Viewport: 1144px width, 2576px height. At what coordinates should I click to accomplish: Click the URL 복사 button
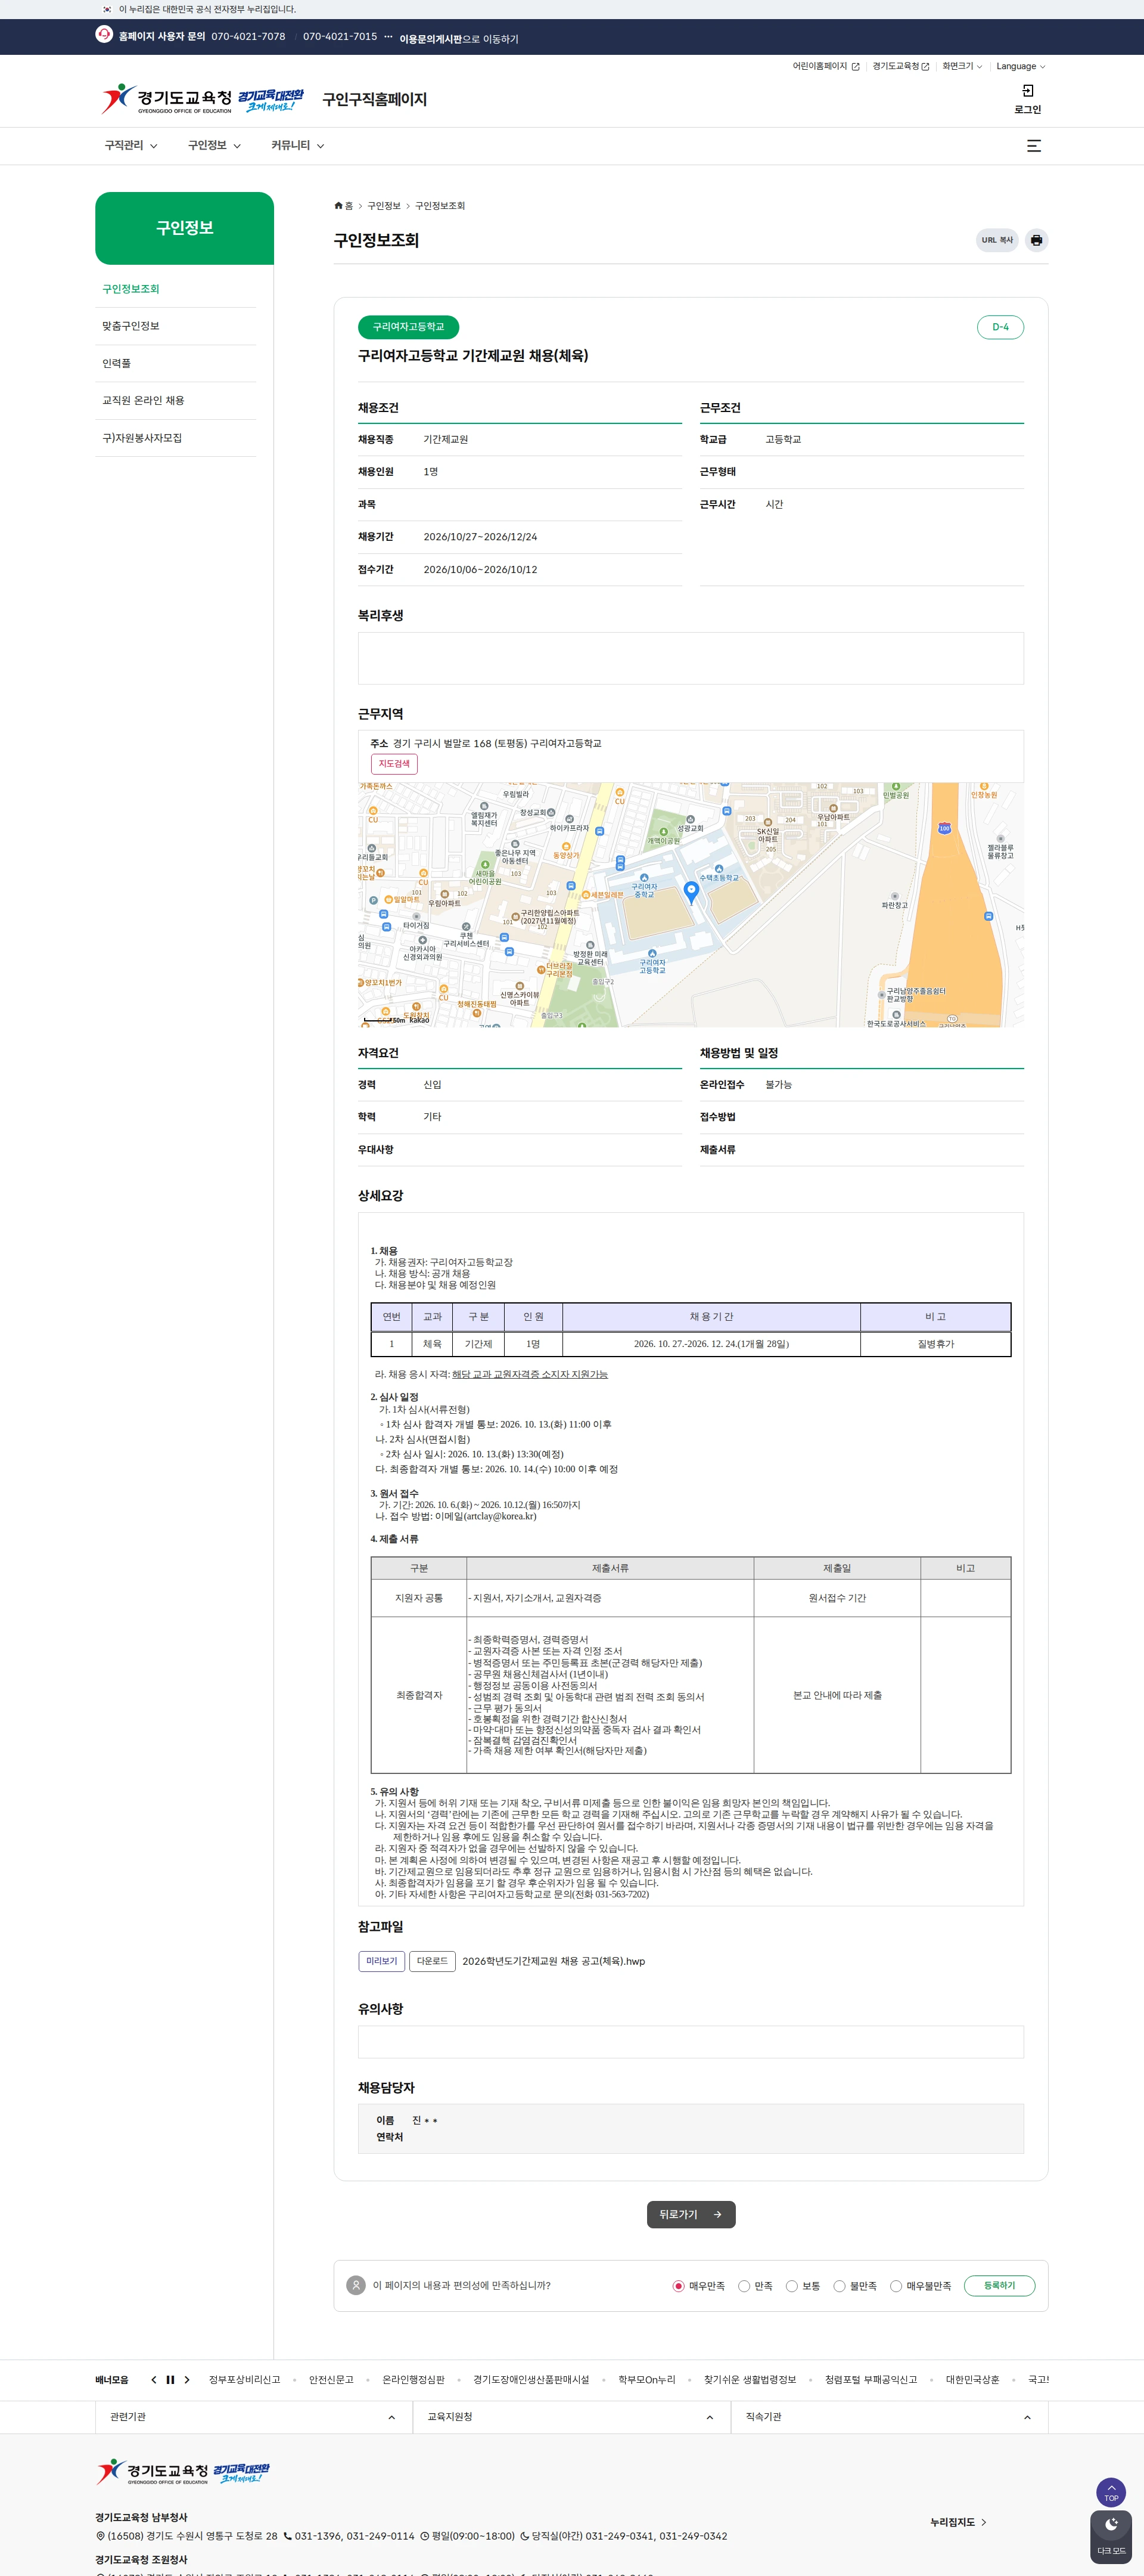click(x=997, y=240)
